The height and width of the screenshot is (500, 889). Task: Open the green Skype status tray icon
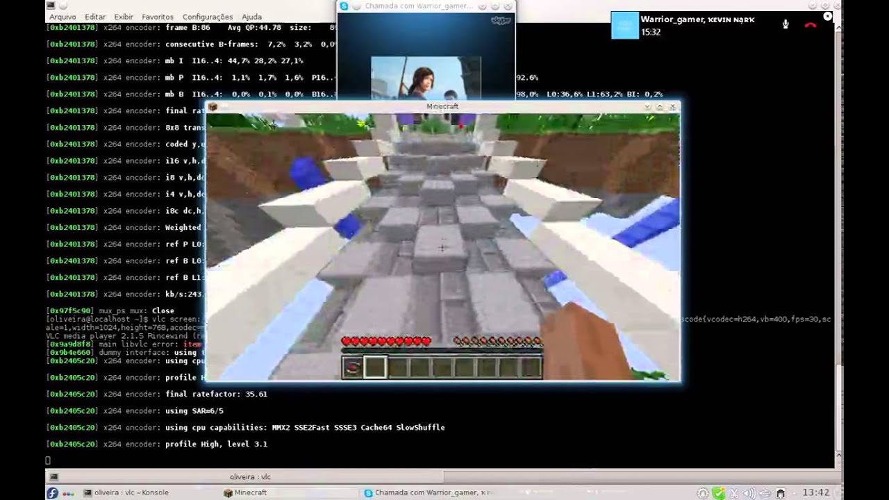pyautogui.click(x=718, y=493)
